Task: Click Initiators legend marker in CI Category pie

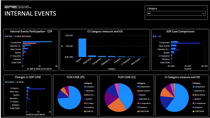Action: [x=193, y=107]
